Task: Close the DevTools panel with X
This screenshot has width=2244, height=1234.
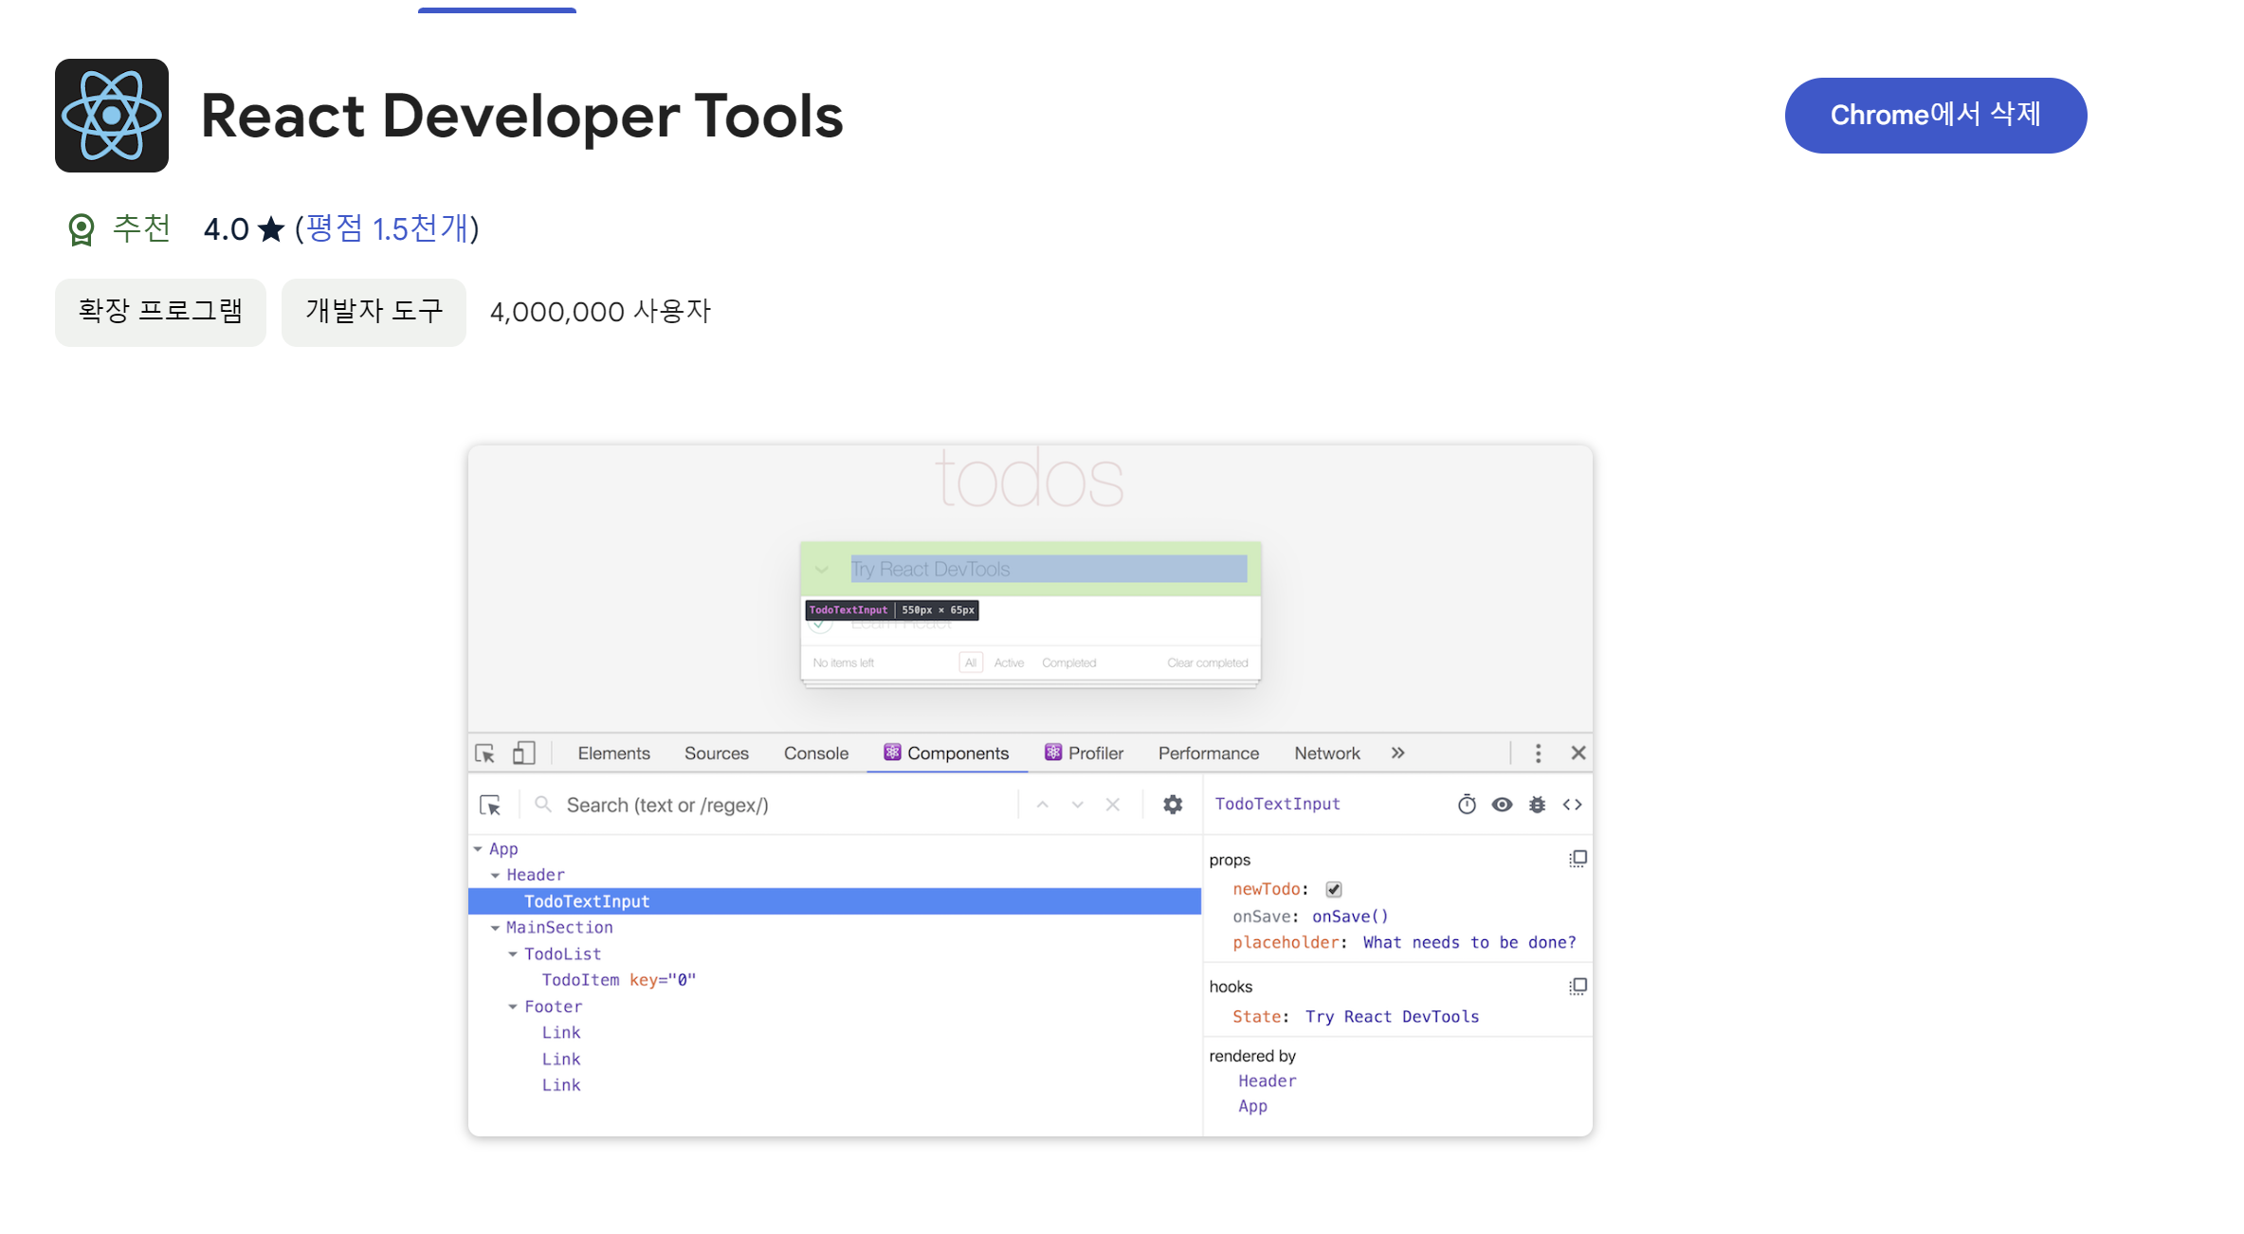Action: point(1578,753)
